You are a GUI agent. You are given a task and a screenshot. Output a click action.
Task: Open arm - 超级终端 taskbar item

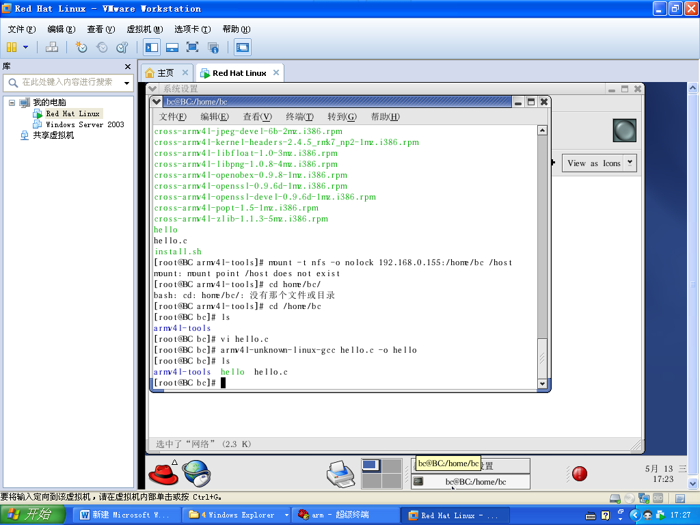[345, 515]
